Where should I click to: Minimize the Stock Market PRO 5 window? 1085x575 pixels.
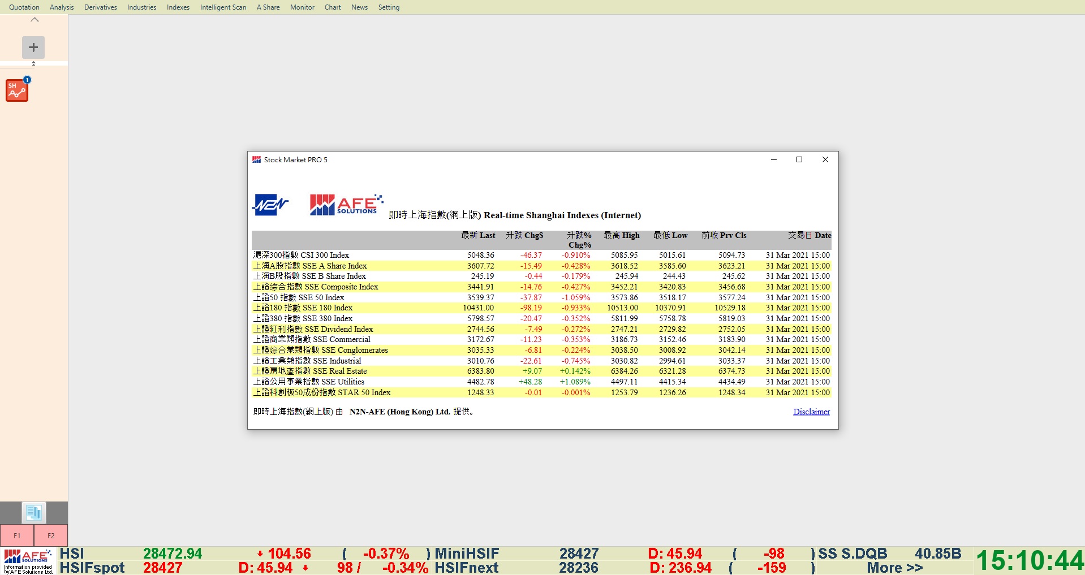(x=774, y=159)
